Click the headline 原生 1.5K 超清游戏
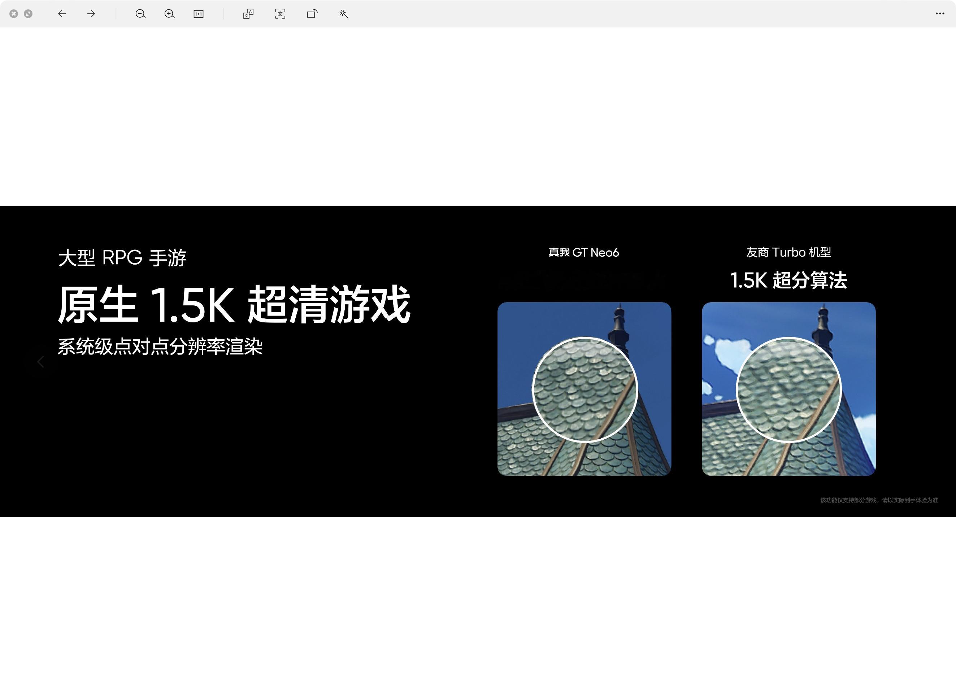Image resolution: width=956 pixels, height=696 pixels. click(234, 304)
